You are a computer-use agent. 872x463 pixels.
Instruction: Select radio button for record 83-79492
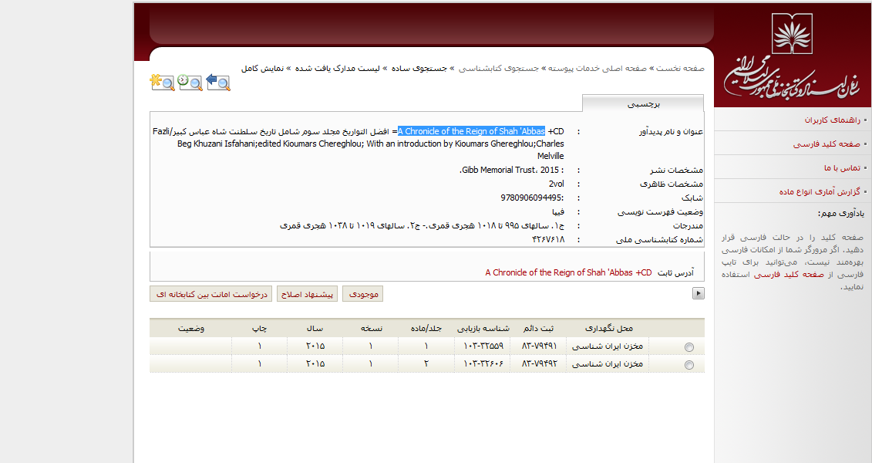point(689,365)
